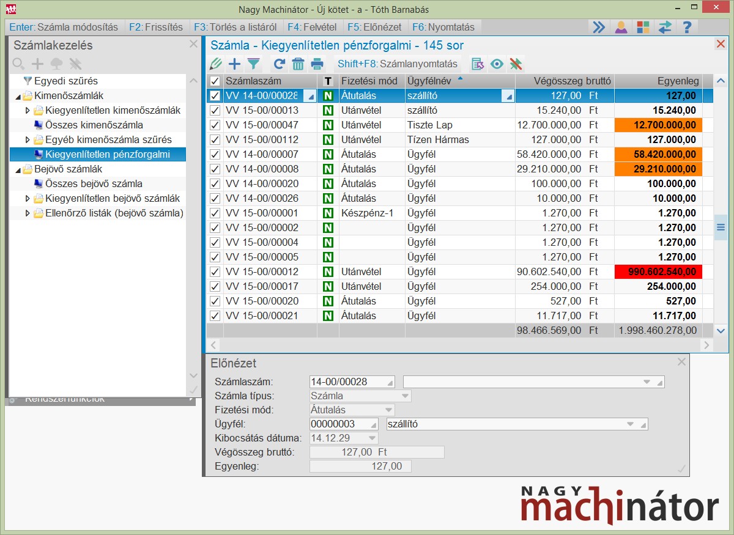
Task: Click the eye preview icon
Action: [x=497, y=64]
